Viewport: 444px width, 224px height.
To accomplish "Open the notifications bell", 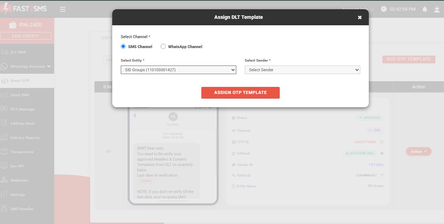I will [425, 9].
